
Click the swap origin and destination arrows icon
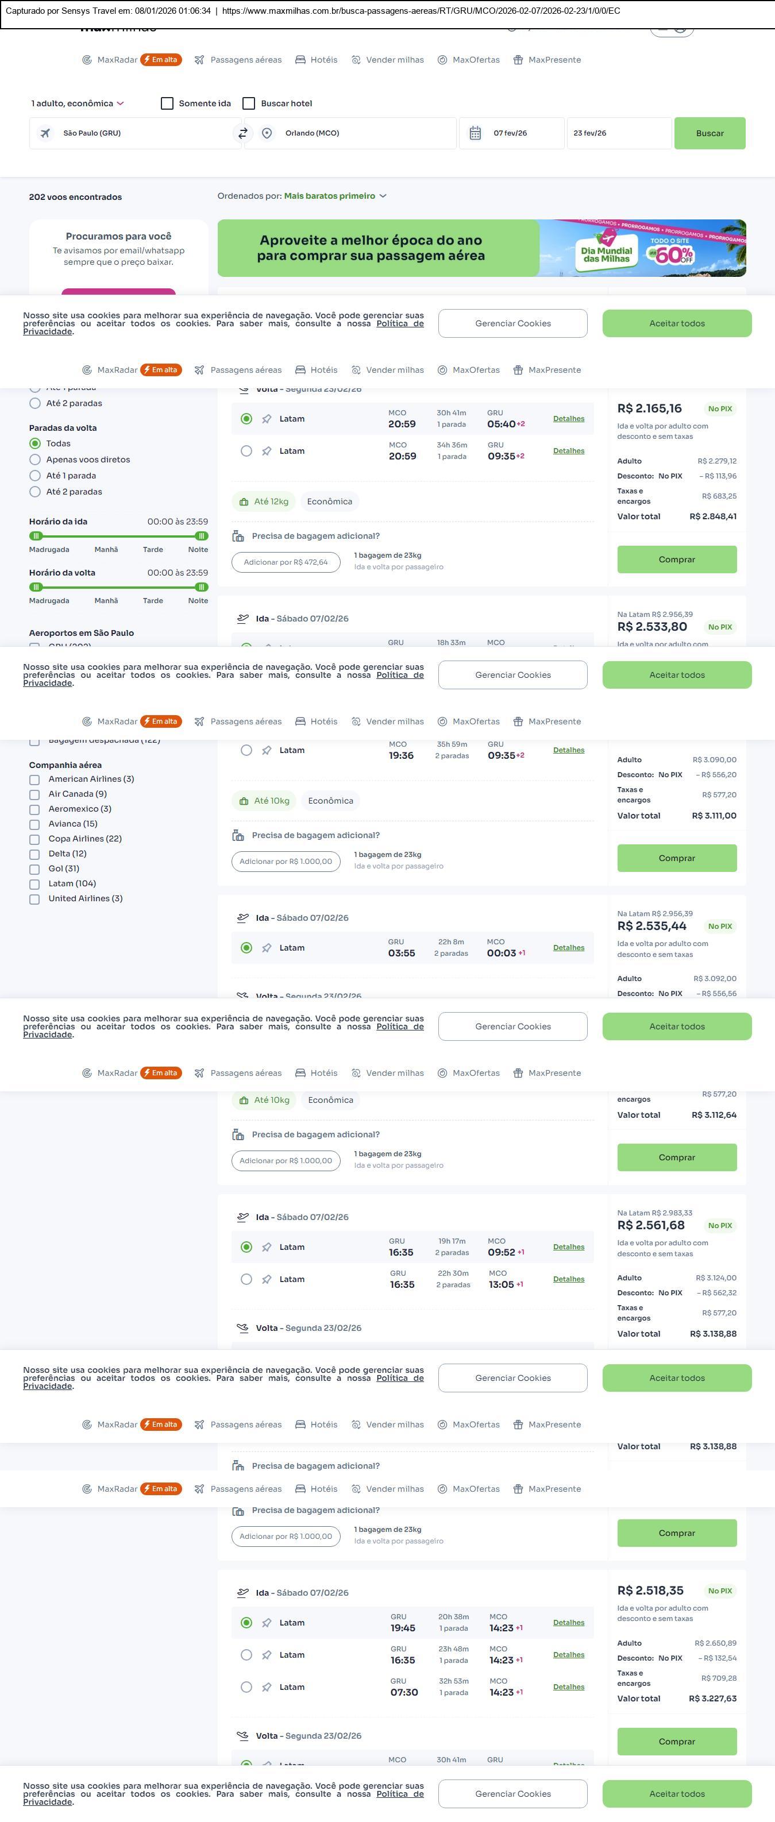242,133
